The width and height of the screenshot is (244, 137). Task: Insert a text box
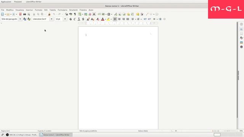(x=94, y=14)
